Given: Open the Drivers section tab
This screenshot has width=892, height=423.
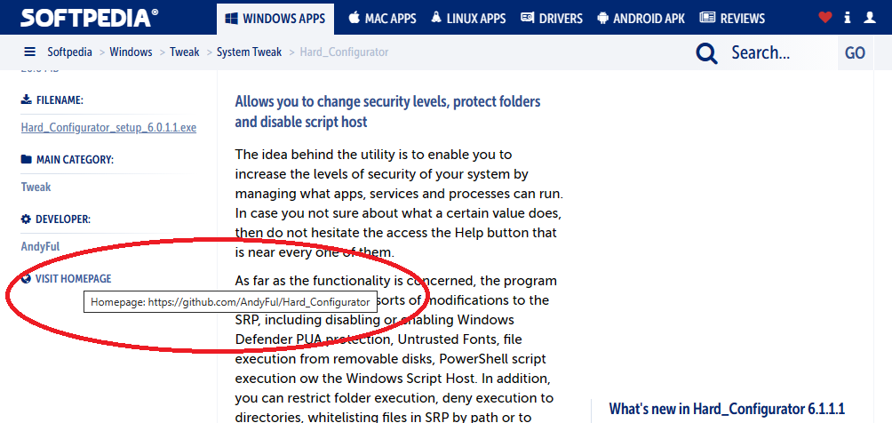Looking at the screenshot, I should pos(551,18).
